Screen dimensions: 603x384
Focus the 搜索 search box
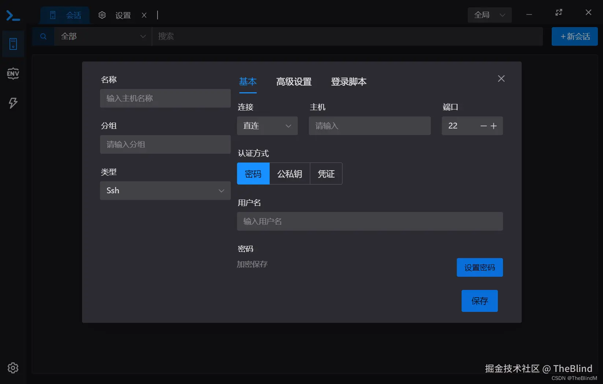pos(347,36)
